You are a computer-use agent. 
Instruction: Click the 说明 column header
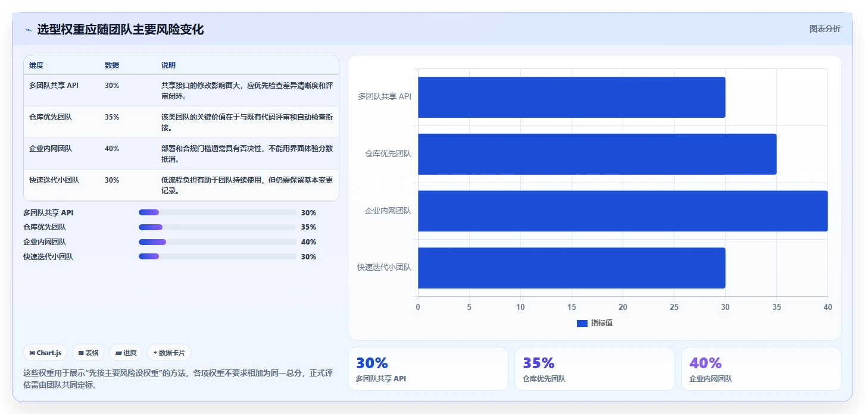pos(168,65)
